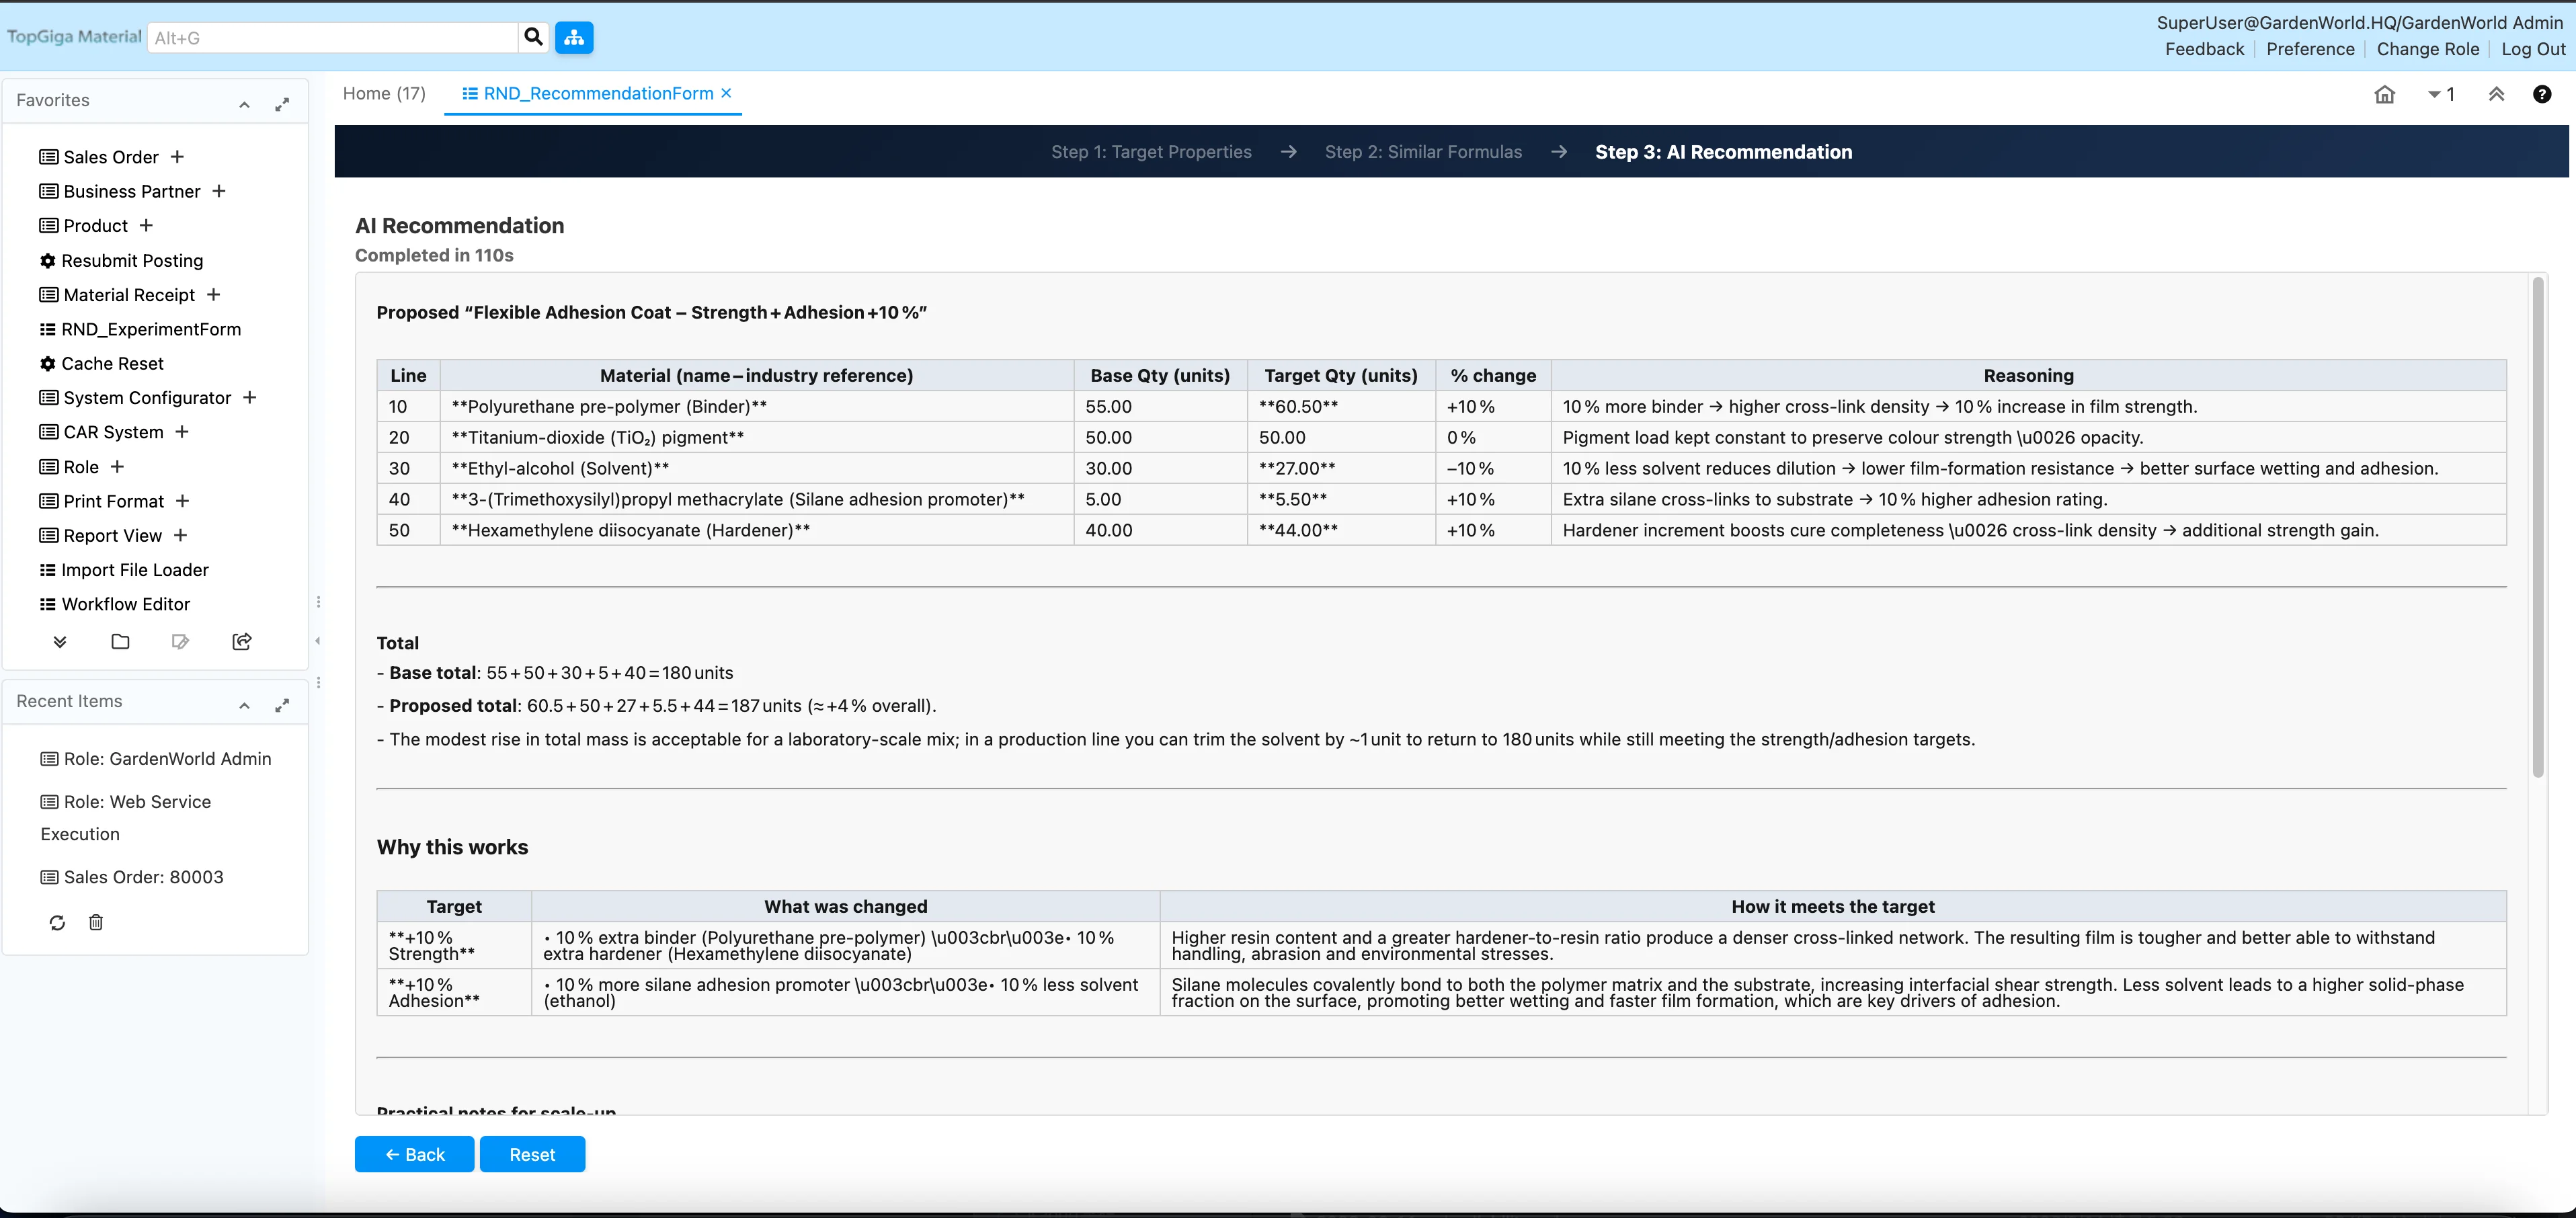Image resolution: width=2576 pixels, height=1218 pixels.
Task: Expand all favorites with double chevron
Action: (x=60, y=642)
